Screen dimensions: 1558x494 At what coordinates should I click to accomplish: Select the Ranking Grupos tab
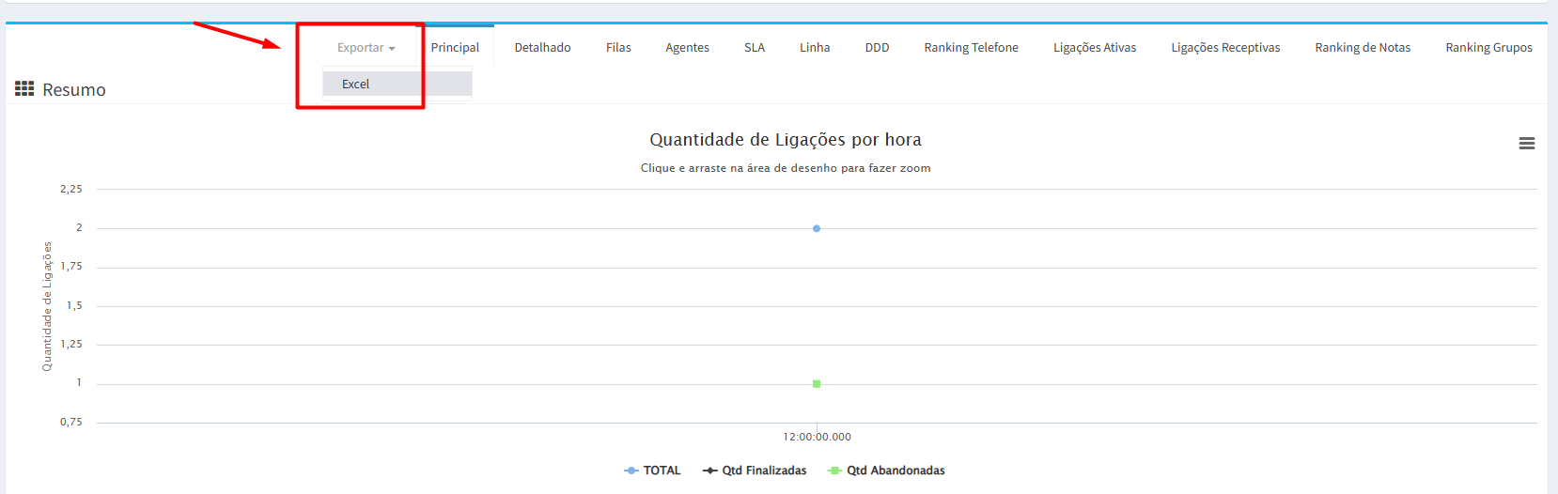pos(1488,48)
